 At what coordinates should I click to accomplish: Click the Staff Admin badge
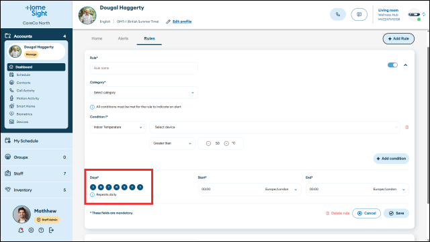(47, 220)
